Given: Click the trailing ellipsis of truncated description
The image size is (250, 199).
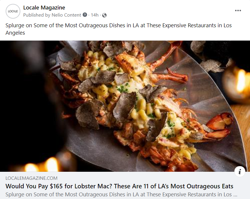Looking at the screenshot, I should (x=235, y=195).
